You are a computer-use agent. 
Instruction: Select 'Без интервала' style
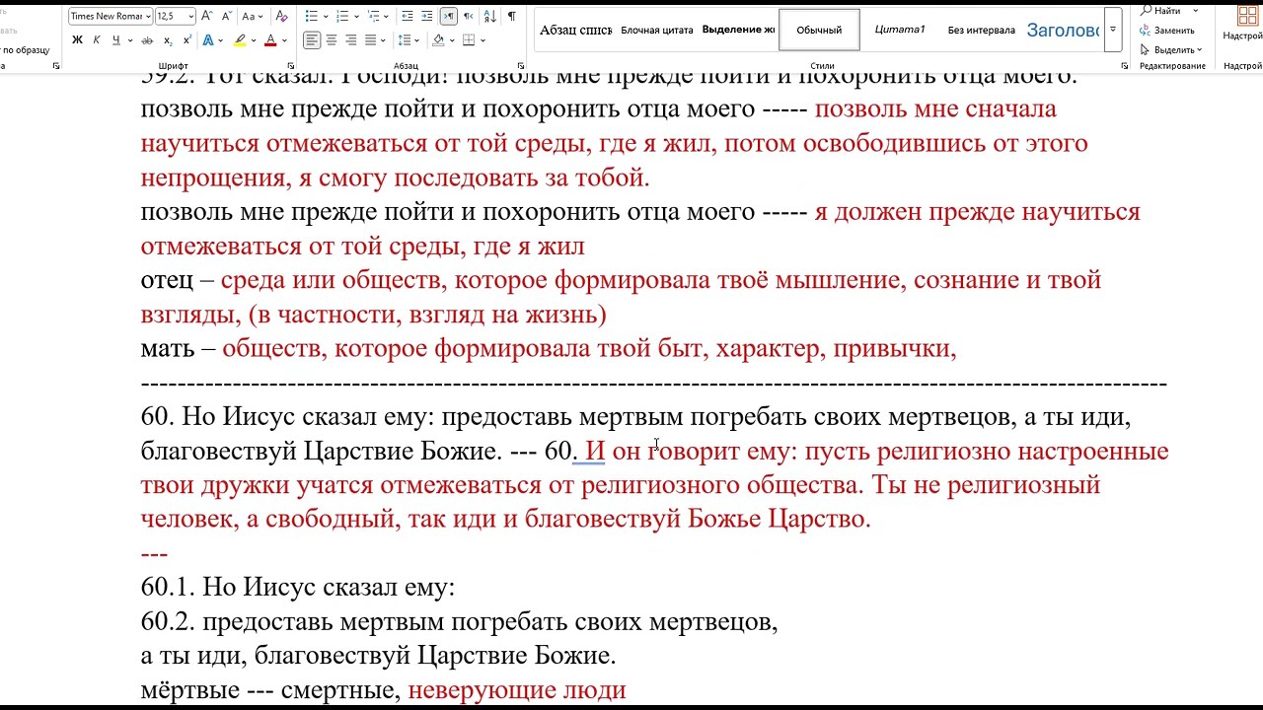tap(981, 30)
